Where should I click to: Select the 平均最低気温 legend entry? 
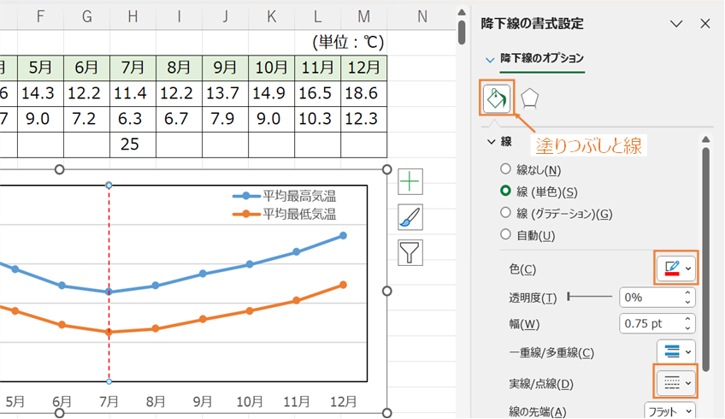pyautogui.click(x=285, y=214)
